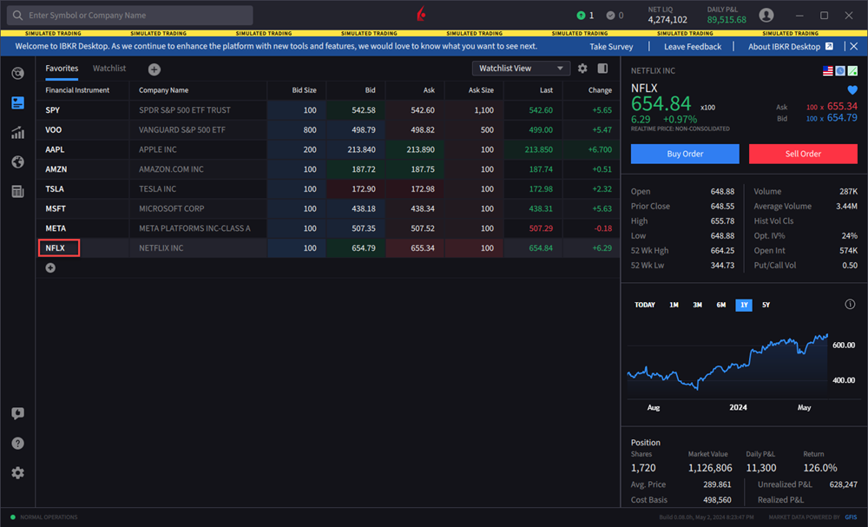Sort by Change column header
The width and height of the screenshot is (868, 527).
click(x=600, y=90)
